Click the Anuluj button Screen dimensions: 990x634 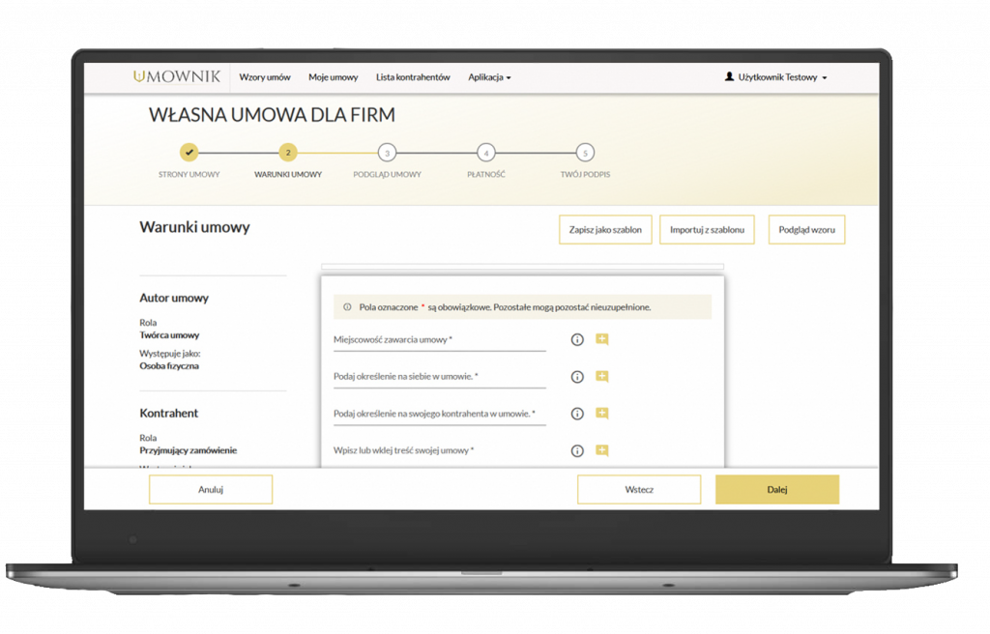(x=211, y=489)
